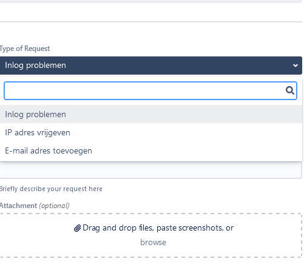The width and height of the screenshot is (304, 273).
Task: Click the magnifier search icon in dropdown
Action: tap(290, 90)
